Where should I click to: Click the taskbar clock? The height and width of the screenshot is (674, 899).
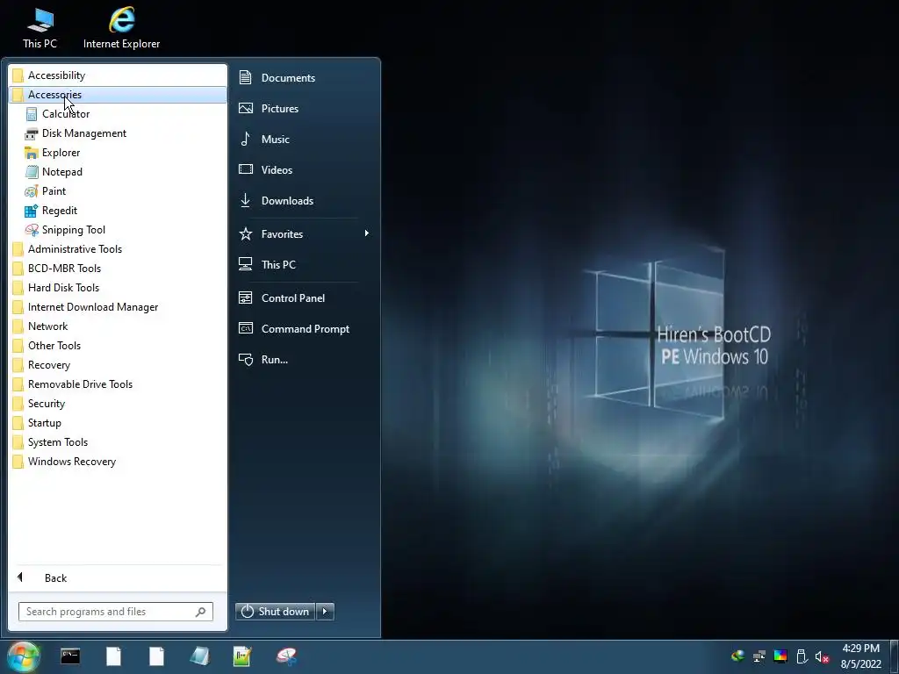pyautogui.click(x=860, y=656)
